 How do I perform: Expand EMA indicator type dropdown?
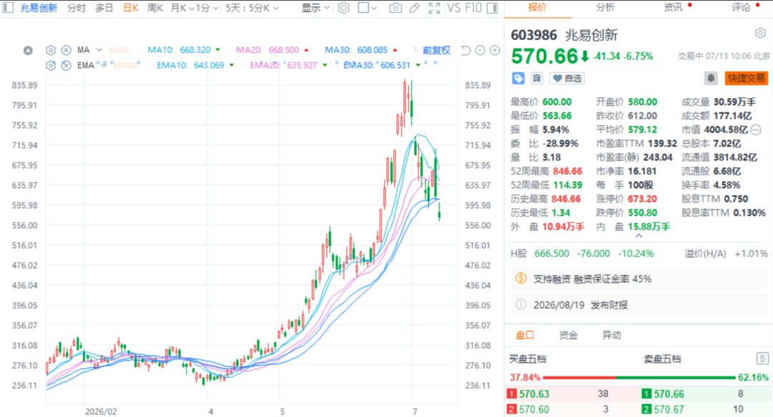click(x=104, y=65)
